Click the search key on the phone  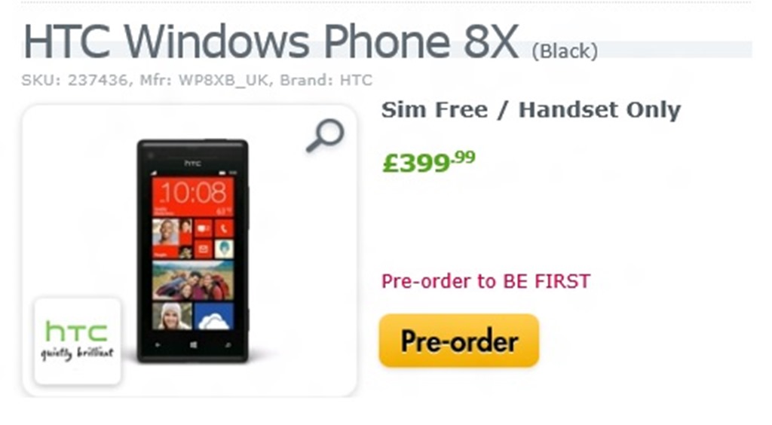coord(228,345)
